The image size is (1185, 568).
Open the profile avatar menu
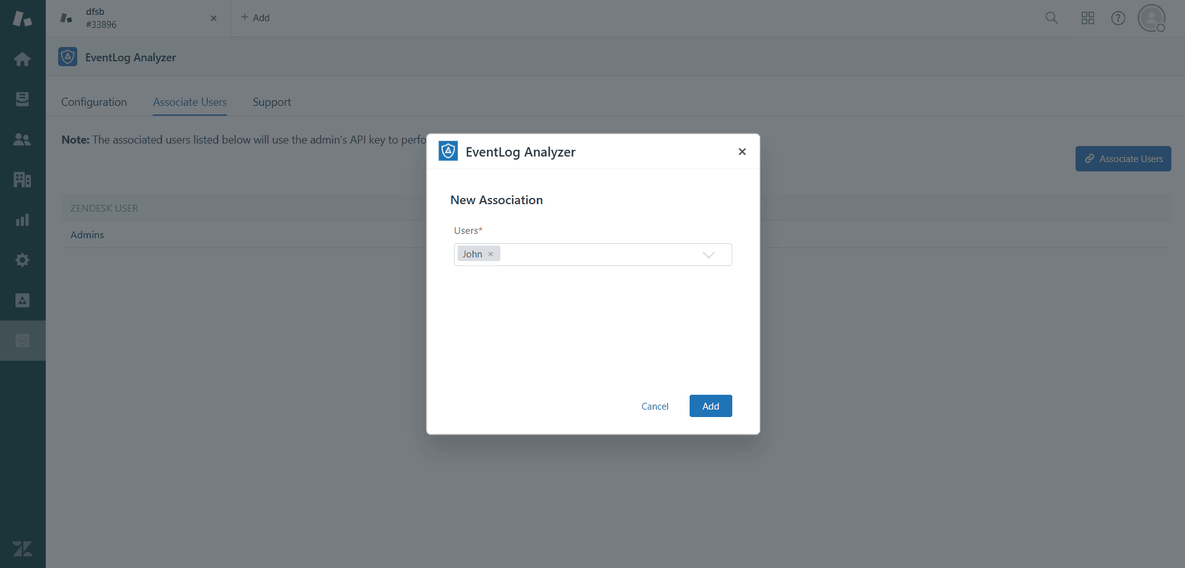[x=1151, y=18]
